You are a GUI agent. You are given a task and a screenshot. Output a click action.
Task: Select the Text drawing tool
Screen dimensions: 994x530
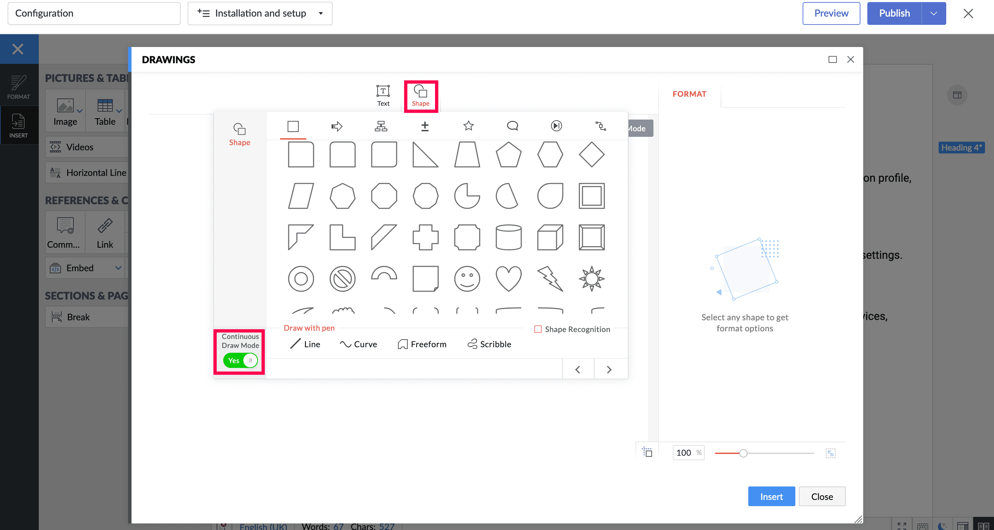(x=383, y=95)
